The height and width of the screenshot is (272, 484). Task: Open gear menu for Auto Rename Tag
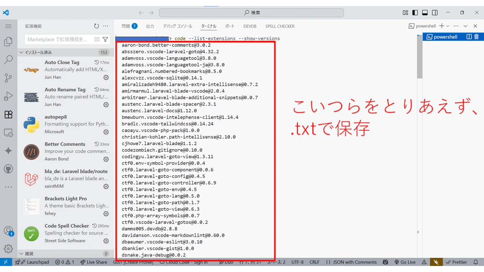(x=106, y=105)
